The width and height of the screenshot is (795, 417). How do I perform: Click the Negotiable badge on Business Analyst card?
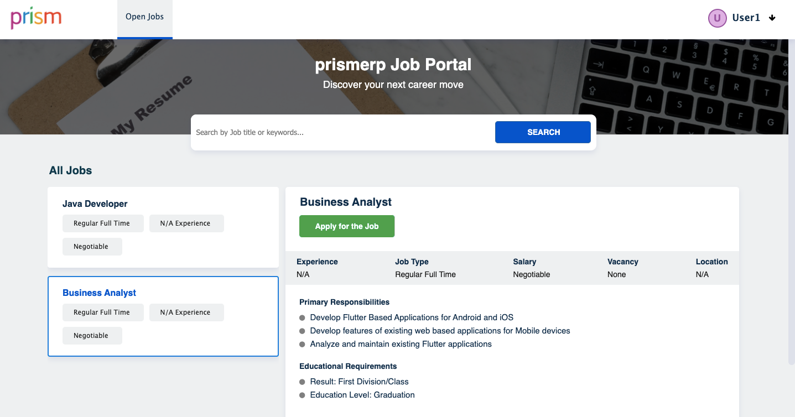(92, 335)
